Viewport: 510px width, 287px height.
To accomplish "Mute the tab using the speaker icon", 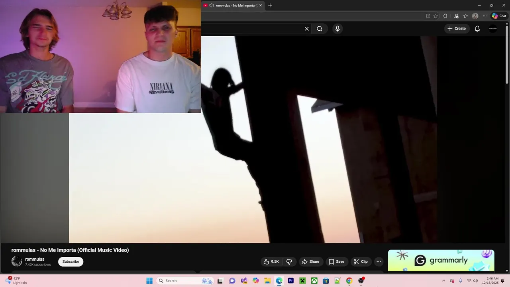I will pos(212,6).
